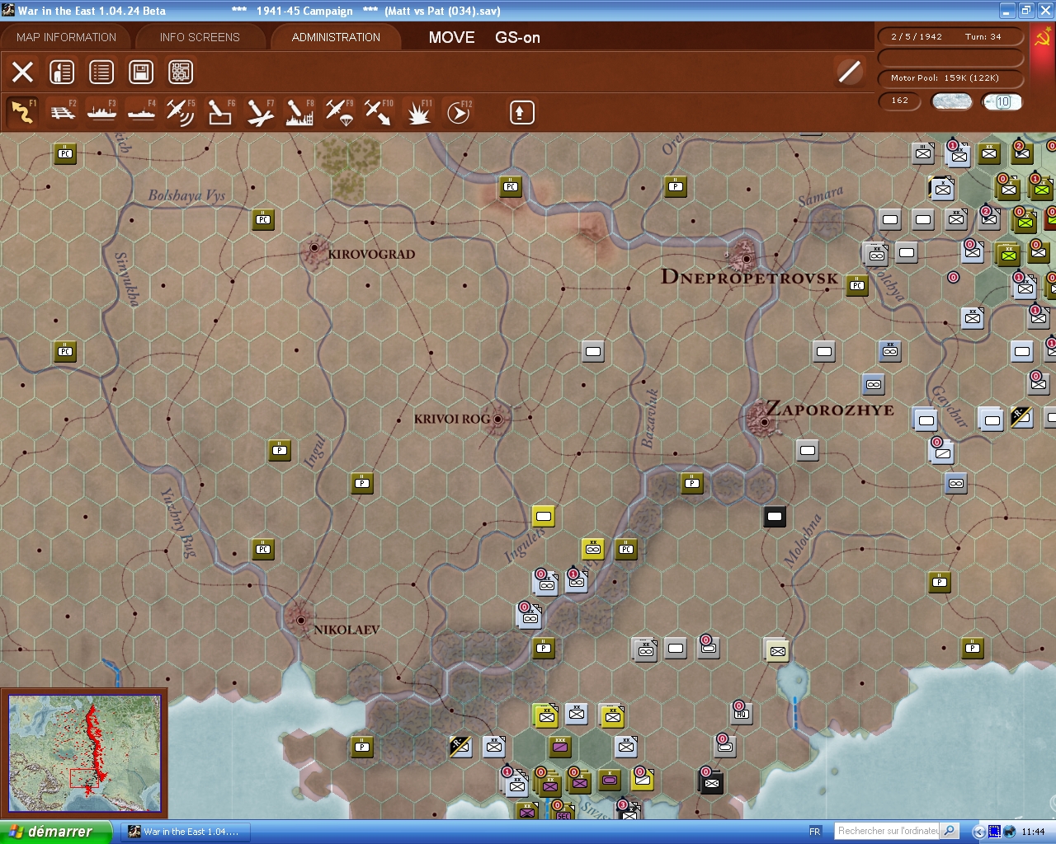Screen dimensions: 1056x844
Task: Click the FR language indicator in taskbar
Action: pos(815,832)
